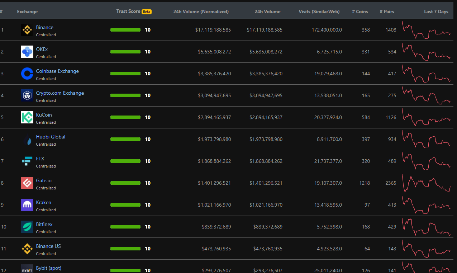Open the Gate.io exchange link
457x273 pixels.
click(x=44, y=180)
